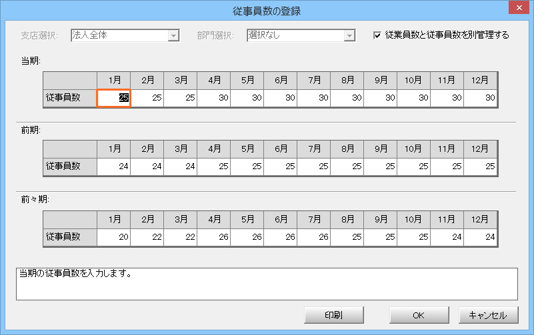
Task: Select 前期 8月 従事員数 cell
Action: (347, 167)
